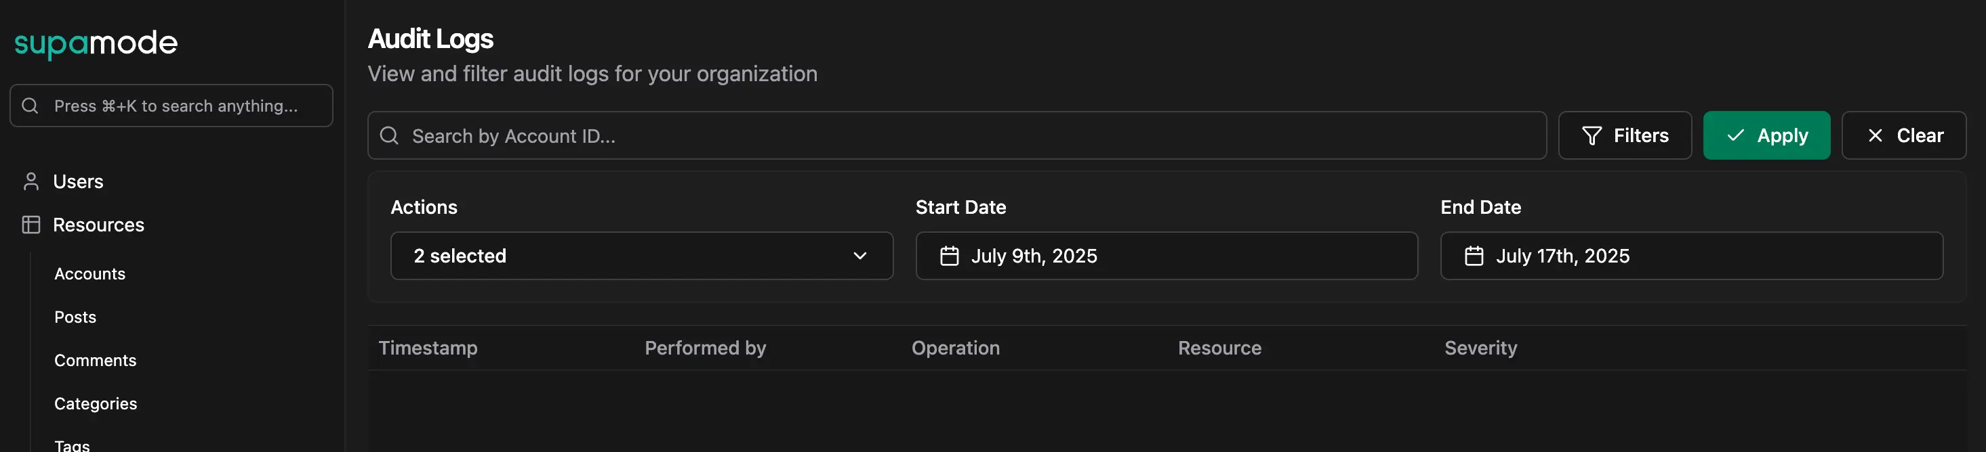
Task: Open the Start Date picker for July 9th
Action: point(1166,256)
